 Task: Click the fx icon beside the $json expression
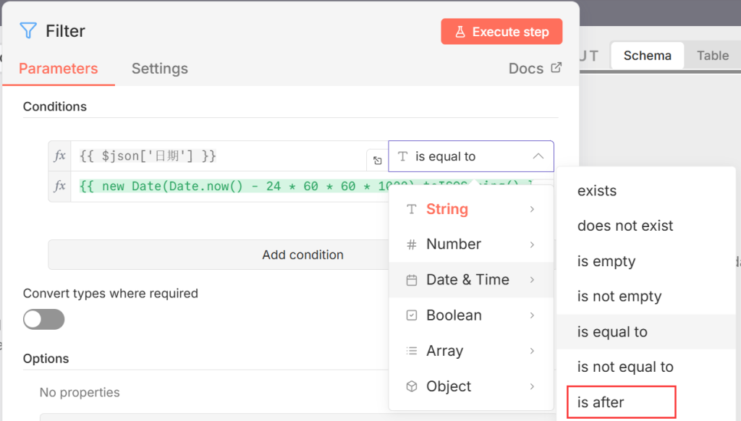[60, 156]
